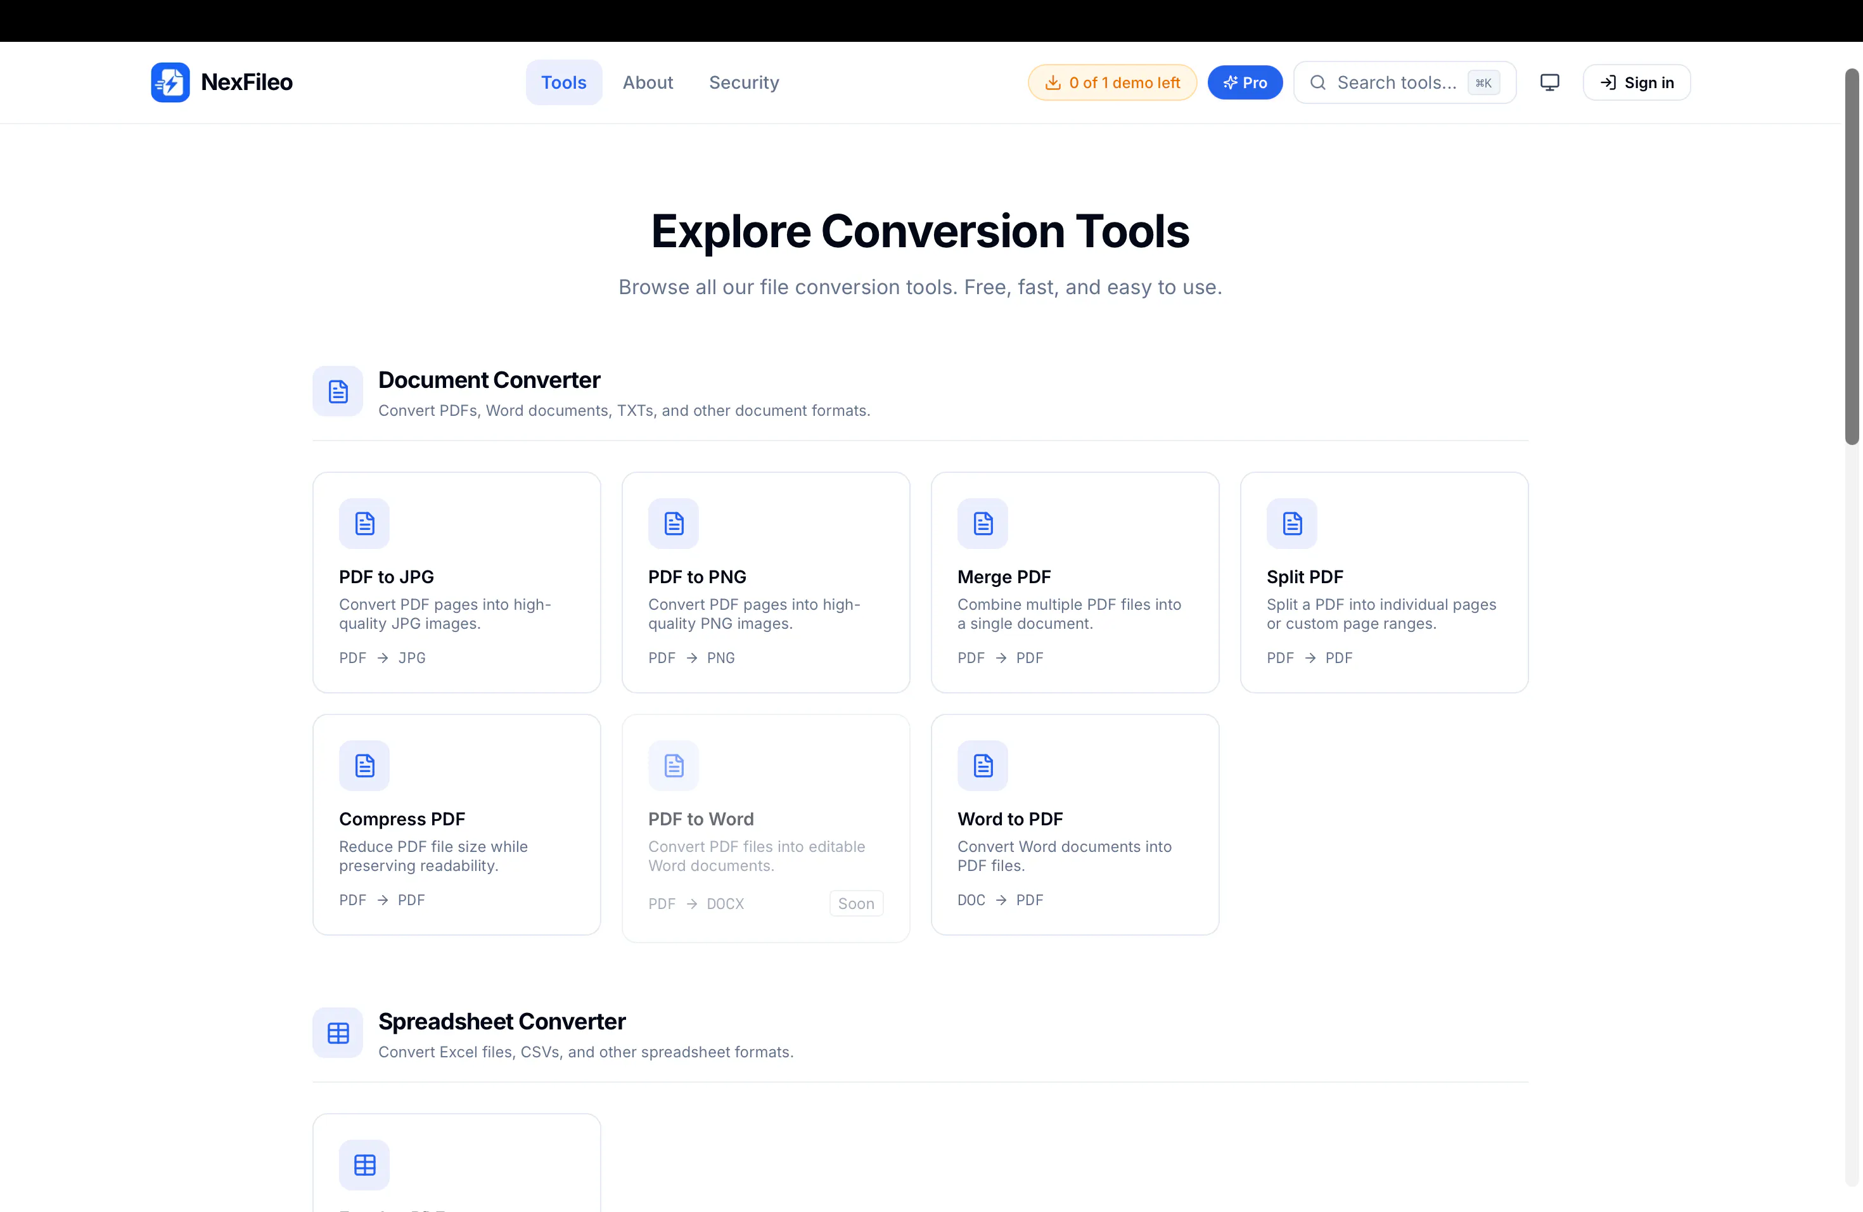Click the blue Pro upgrade button
Image resolution: width=1863 pixels, height=1212 pixels.
pyautogui.click(x=1245, y=82)
